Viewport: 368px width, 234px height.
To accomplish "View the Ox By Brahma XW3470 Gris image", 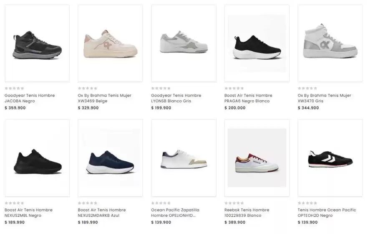I will coord(330,43).
